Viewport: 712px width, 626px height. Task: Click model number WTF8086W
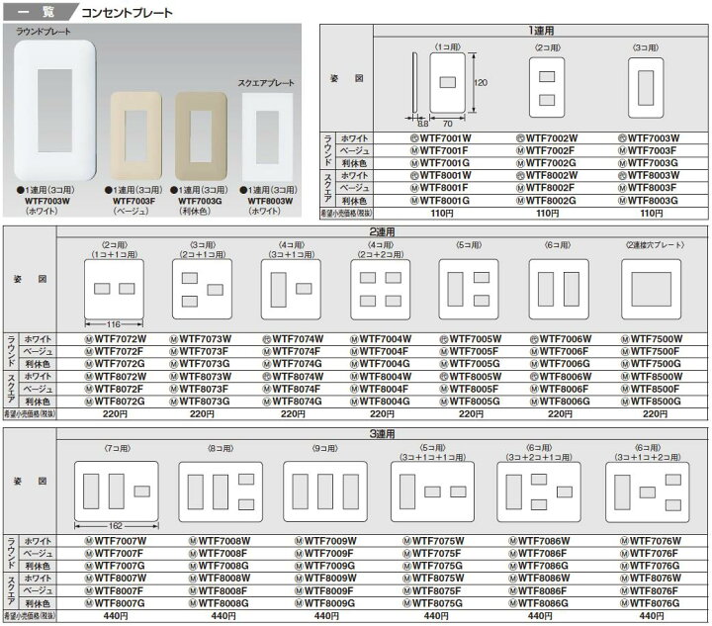(x=544, y=578)
